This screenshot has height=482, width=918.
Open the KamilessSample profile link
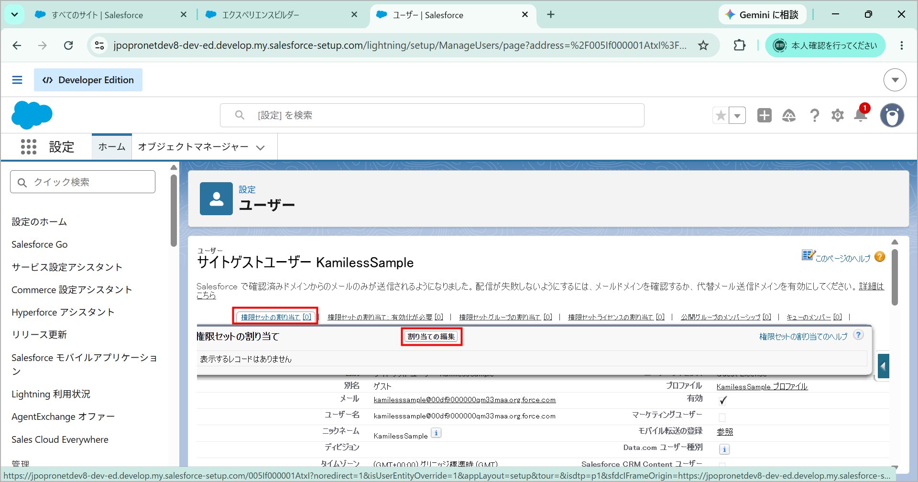pos(762,386)
